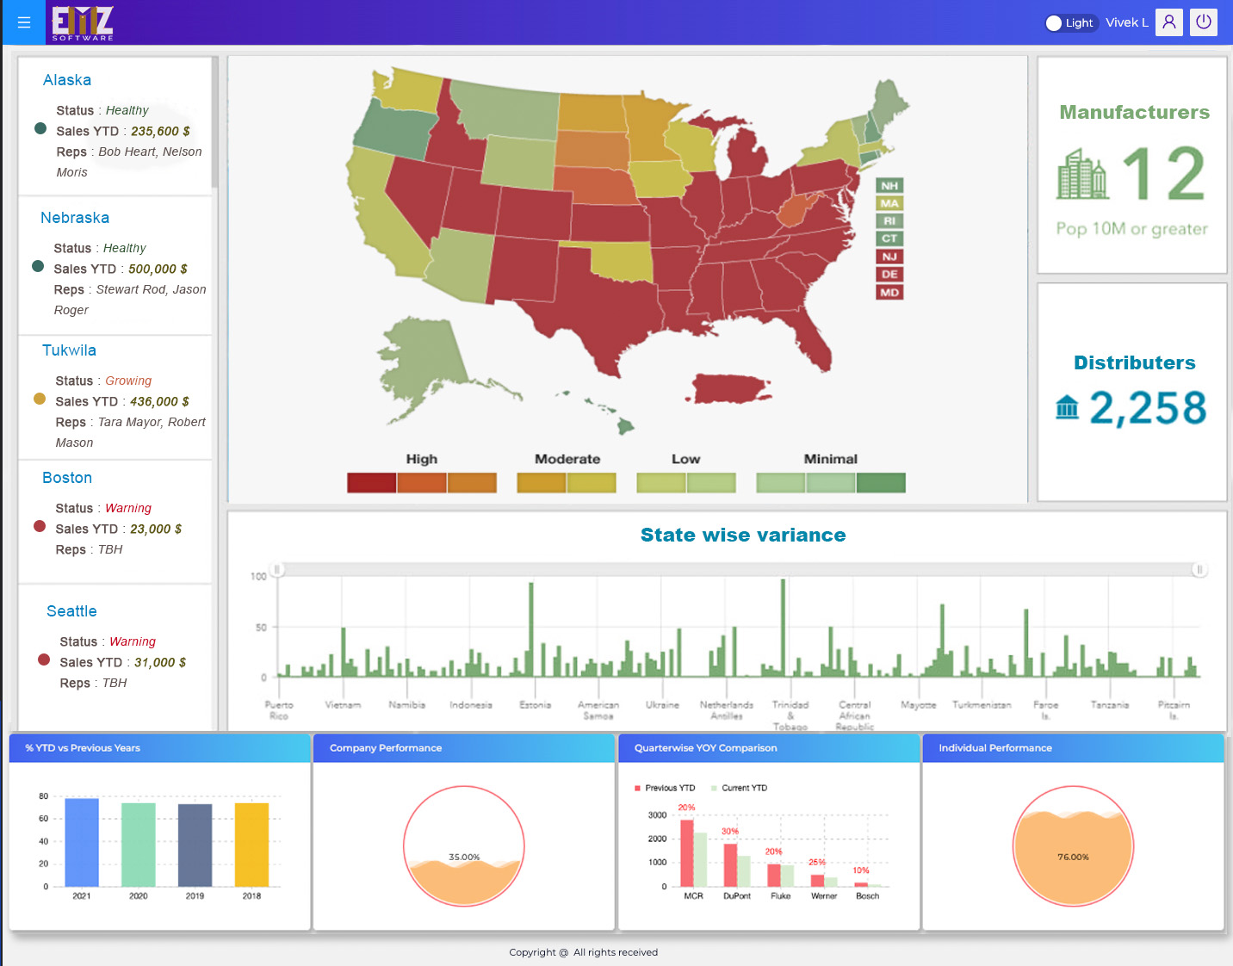
Task: Click the 2021 blue bar
Action: (82, 842)
